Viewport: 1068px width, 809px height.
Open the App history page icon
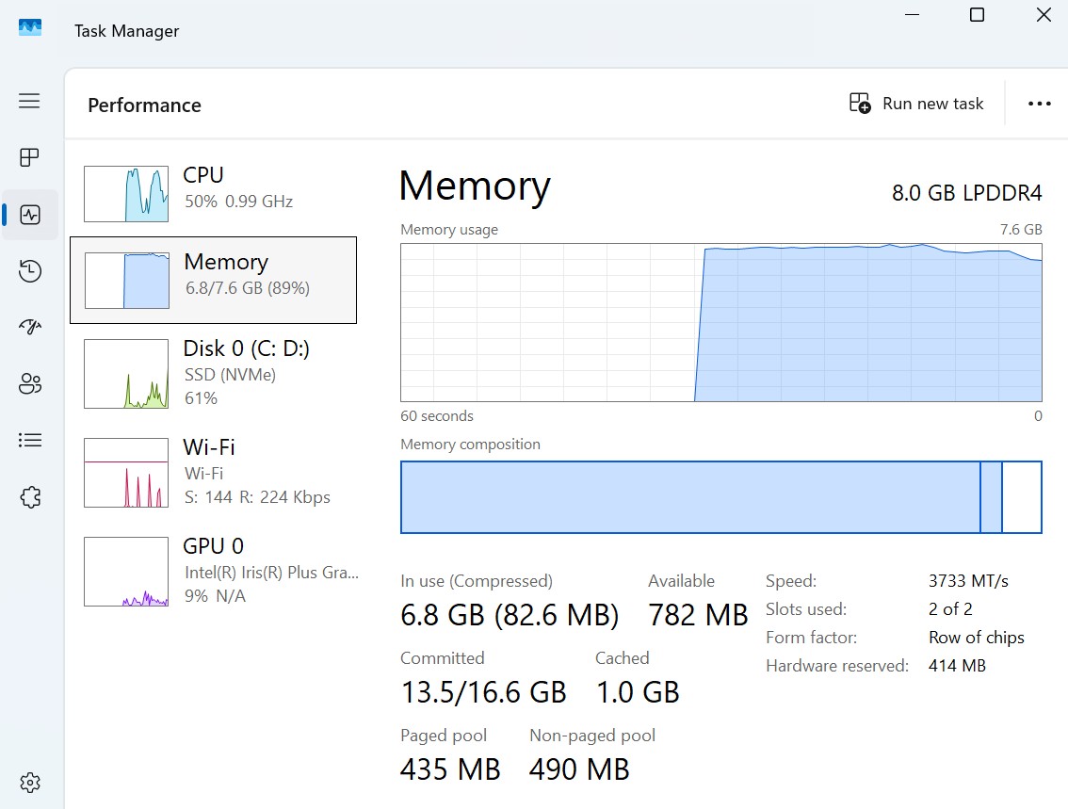[30, 271]
